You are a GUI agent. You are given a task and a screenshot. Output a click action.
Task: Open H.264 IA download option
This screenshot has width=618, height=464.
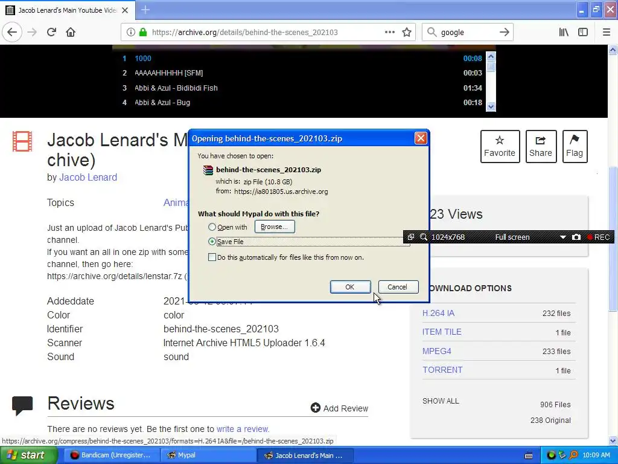(x=438, y=314)
